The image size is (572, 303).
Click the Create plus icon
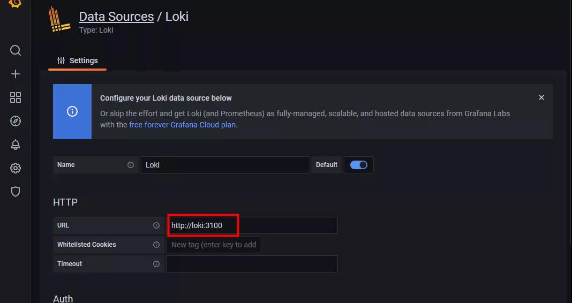pos(16,74)
